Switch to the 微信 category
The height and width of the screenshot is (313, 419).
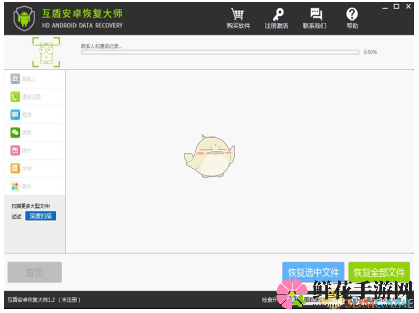(34, 133)
